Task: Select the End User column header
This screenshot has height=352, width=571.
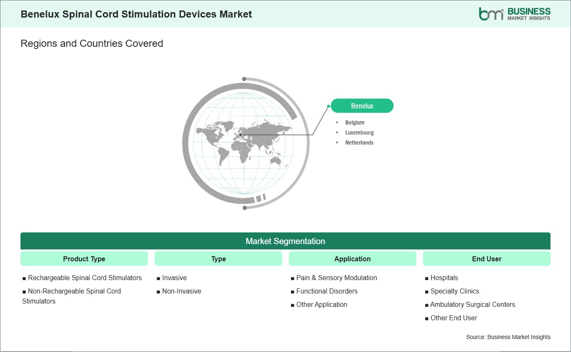Action: [487, 259]
